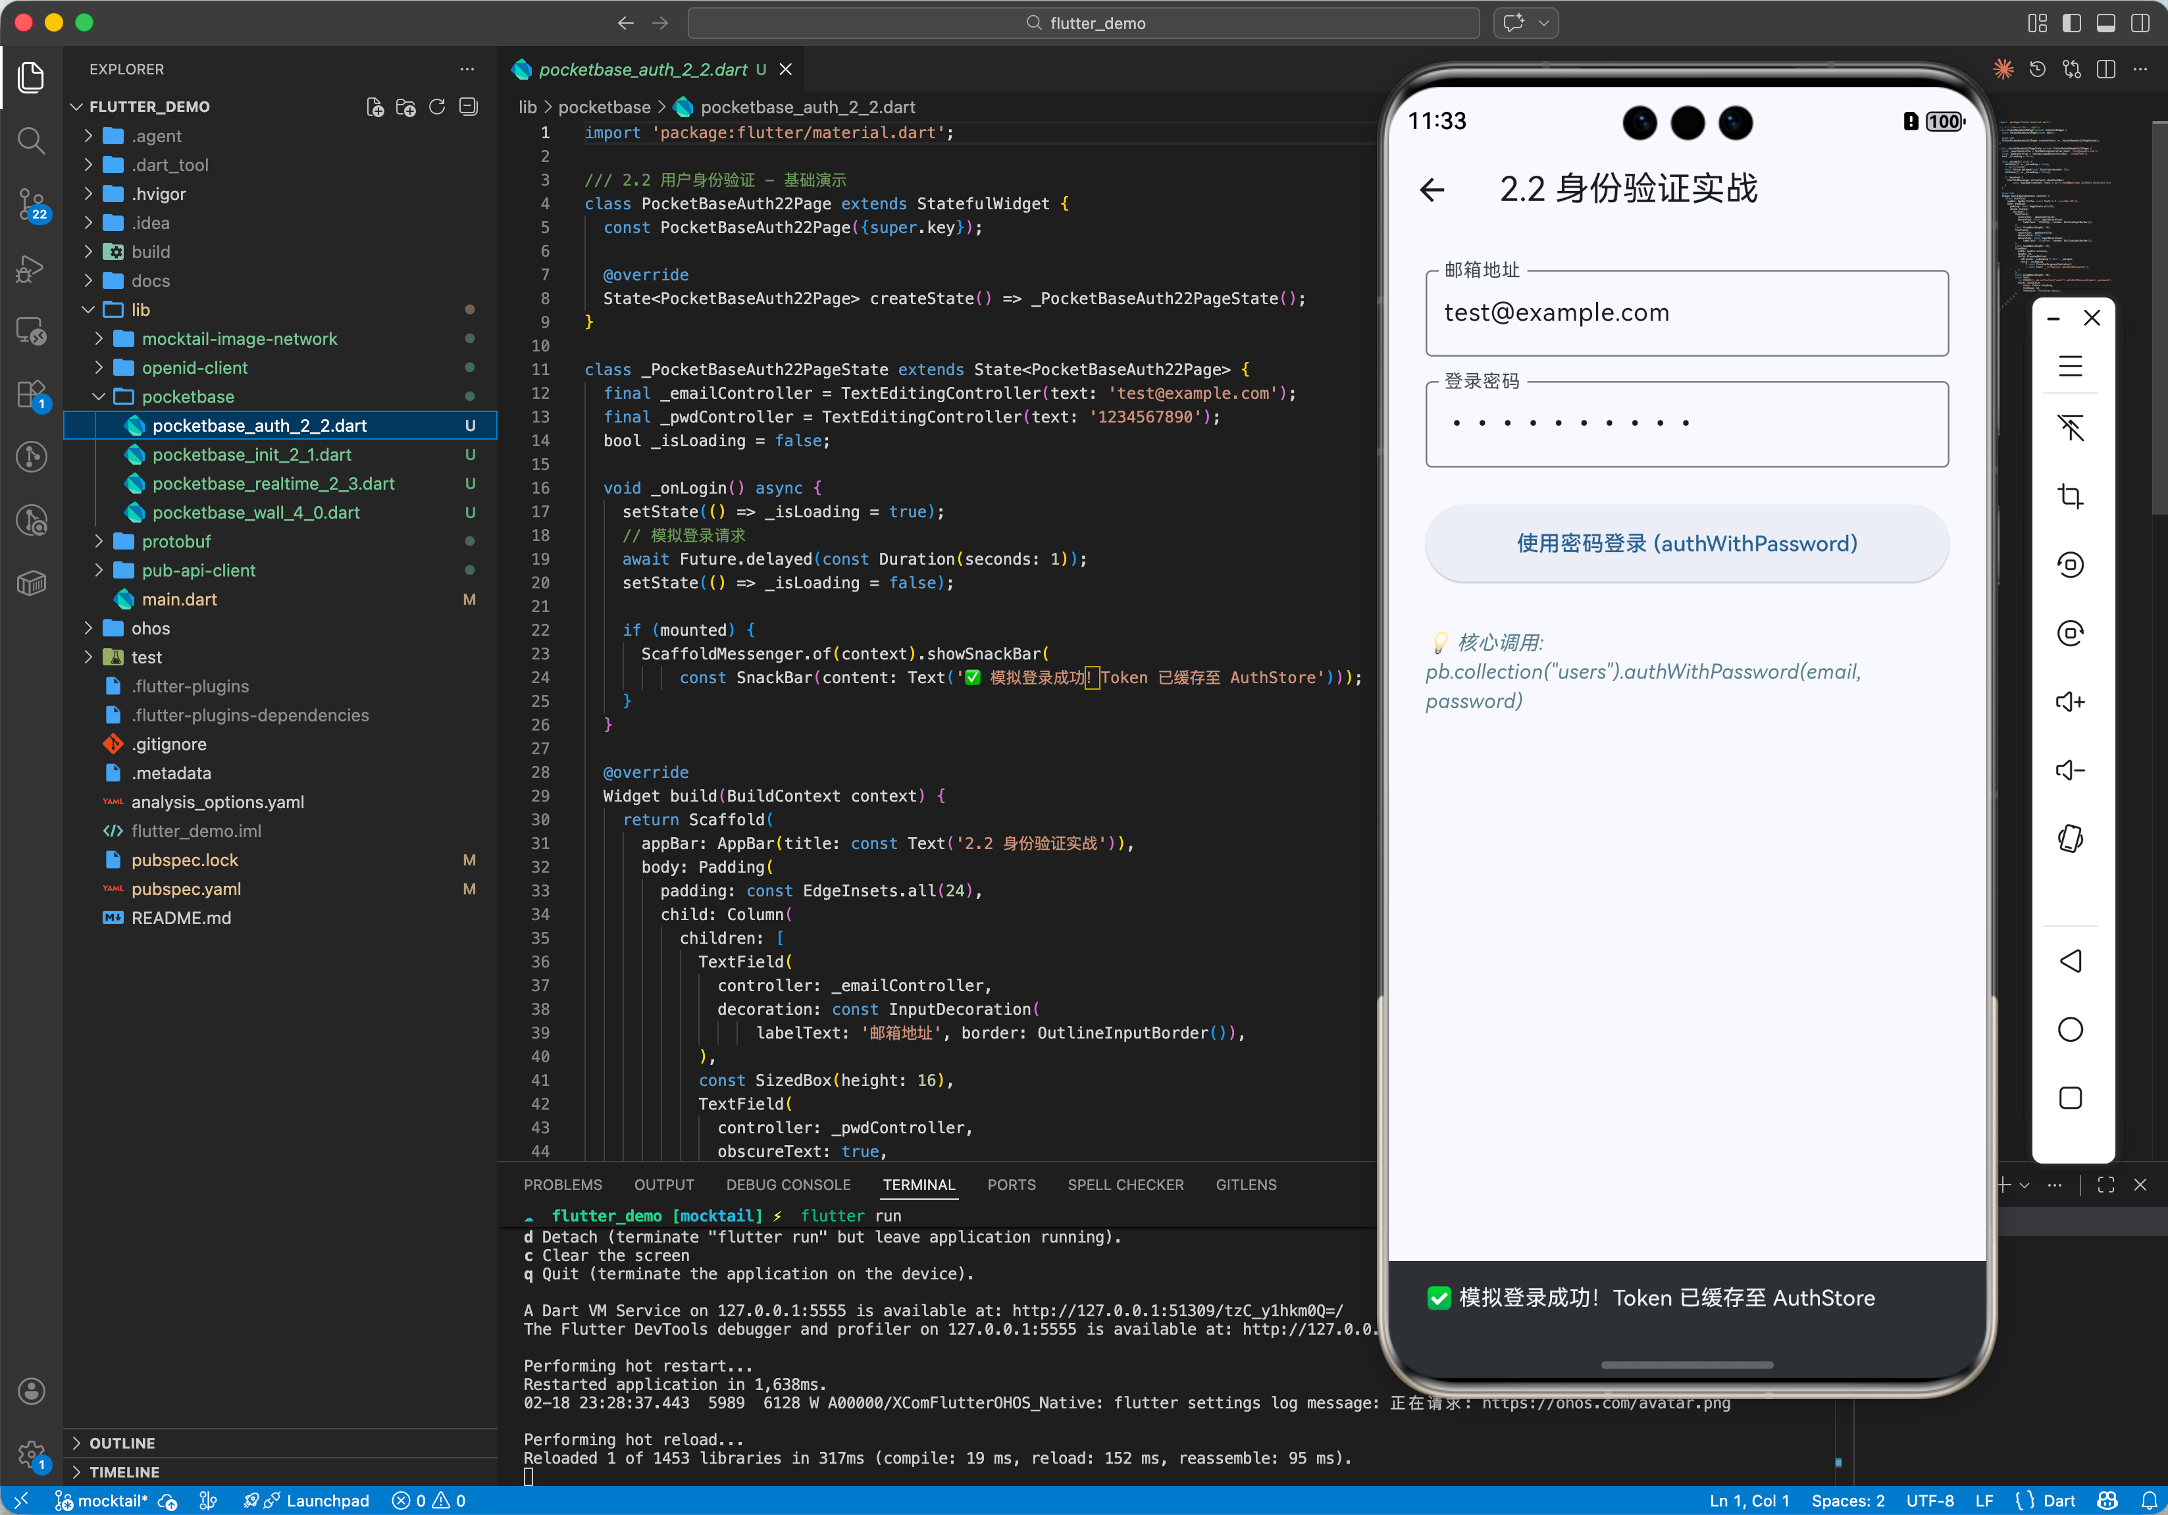This screenshot has height=1515, width=2168.
Task: Open the Run and Debug view
Action: [x=31, y=268]
